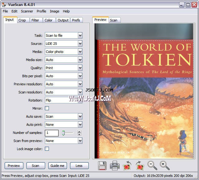Decrease Number of samples with down arrow
Image resolution: width=199 pixels, height=180 pixels.
tap(79, 134)
